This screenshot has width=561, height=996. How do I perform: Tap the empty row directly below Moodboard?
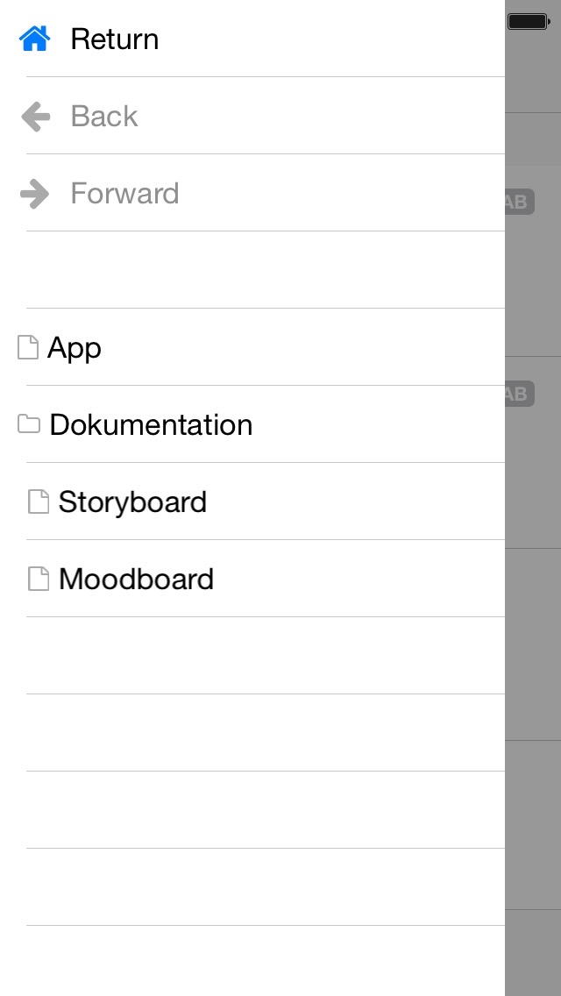[263, 656]
